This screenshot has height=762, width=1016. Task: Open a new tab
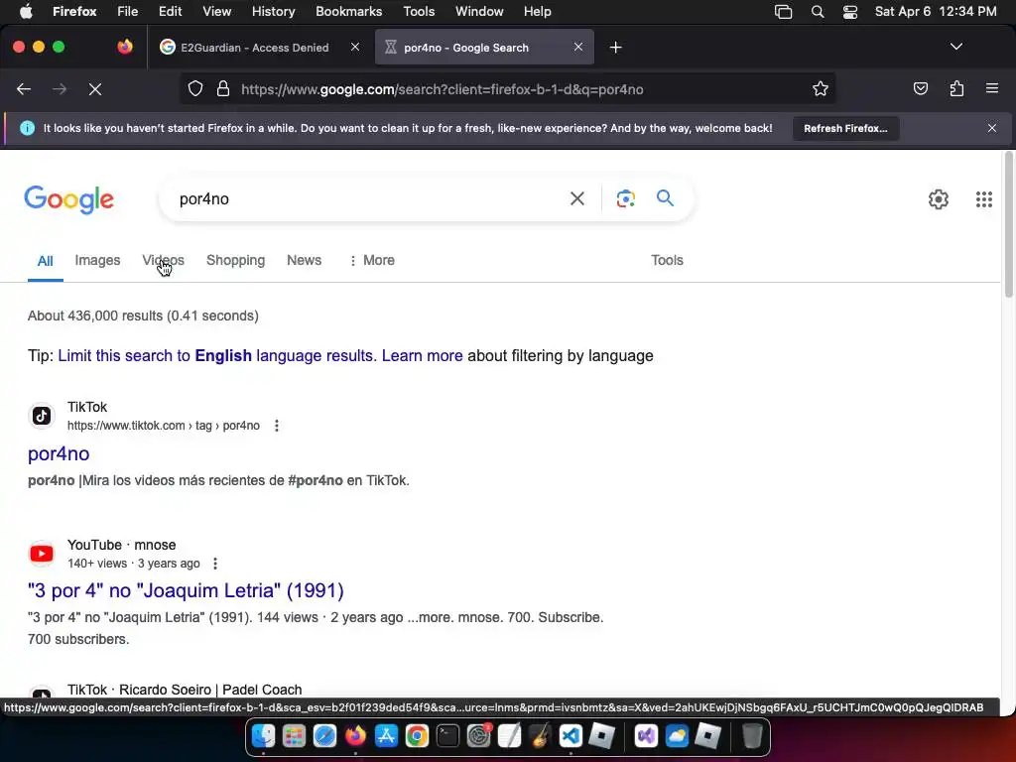(x=615, y=48)
